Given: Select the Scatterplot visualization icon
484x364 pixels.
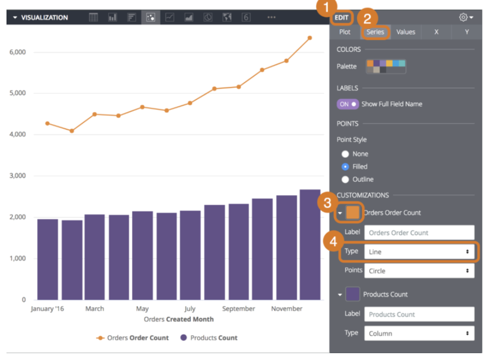Looking at the screenshot, I should (150, 17).
